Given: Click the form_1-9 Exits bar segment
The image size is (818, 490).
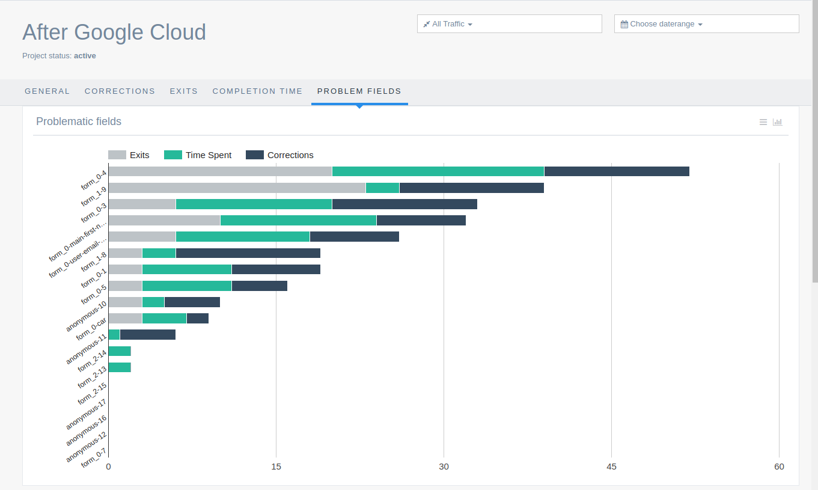Looking at the screenshot, I should [x=237, y=188].
